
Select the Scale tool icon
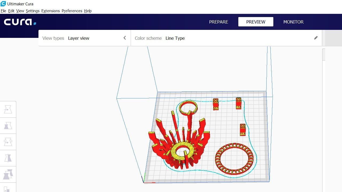click(8, 126)
